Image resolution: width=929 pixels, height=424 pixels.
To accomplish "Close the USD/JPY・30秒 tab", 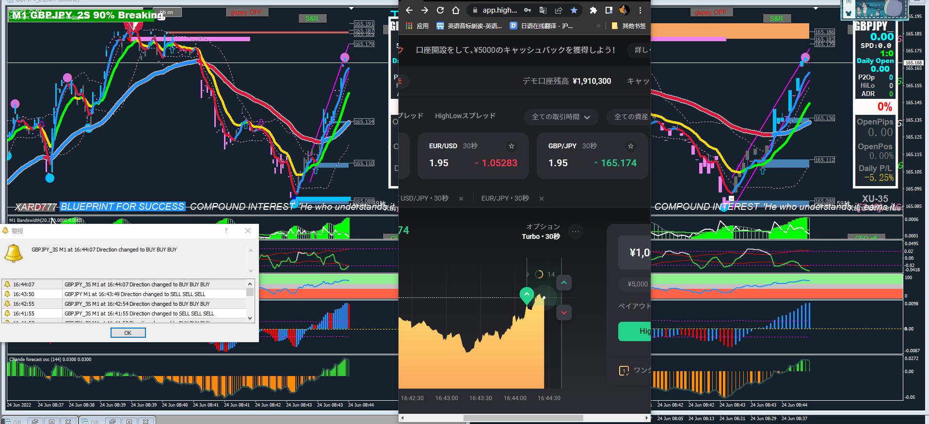I will (461, 199).
